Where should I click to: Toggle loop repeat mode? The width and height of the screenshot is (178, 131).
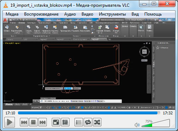[88, 122]
